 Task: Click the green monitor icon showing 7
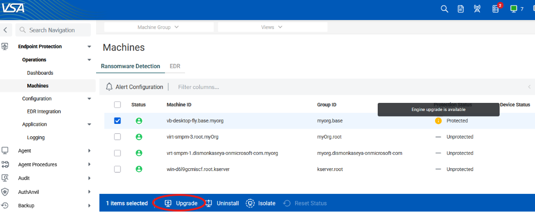tap(513, 9)
